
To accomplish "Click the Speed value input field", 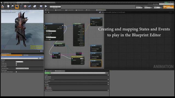I will click(x=19, y=62).
